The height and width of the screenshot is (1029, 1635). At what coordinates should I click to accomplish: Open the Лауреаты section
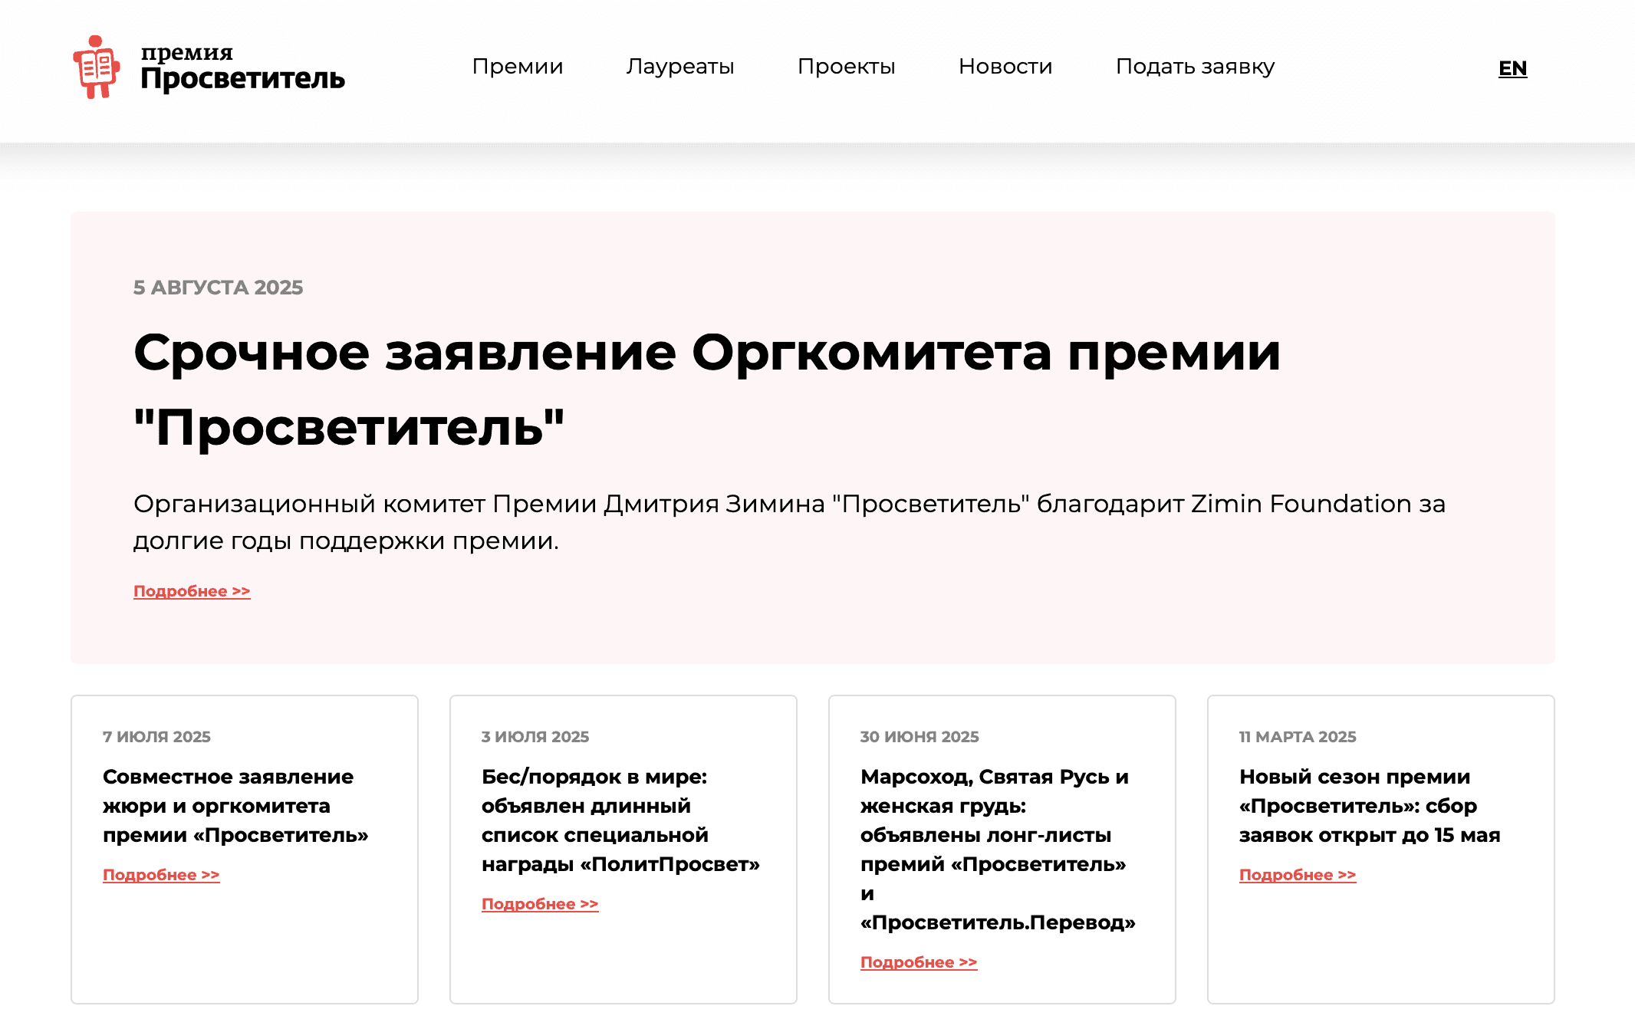coord(681,67)
